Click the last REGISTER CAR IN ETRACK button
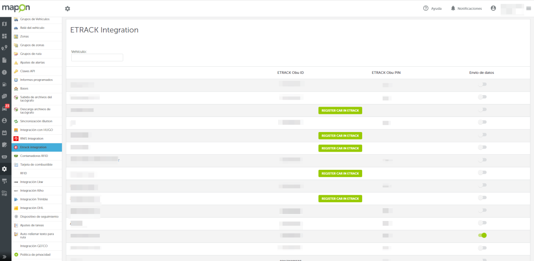Viewport: 534px width, 261px height. (x=340, y=198)
